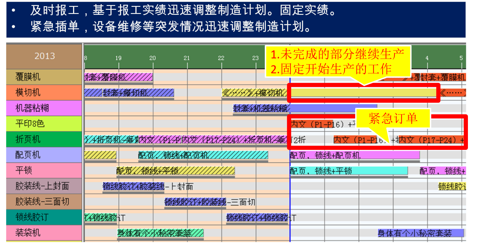Select the 折页机 resource label
This screenshot has height=249, width=489.
pyautogui.click(x=44, y=139)
